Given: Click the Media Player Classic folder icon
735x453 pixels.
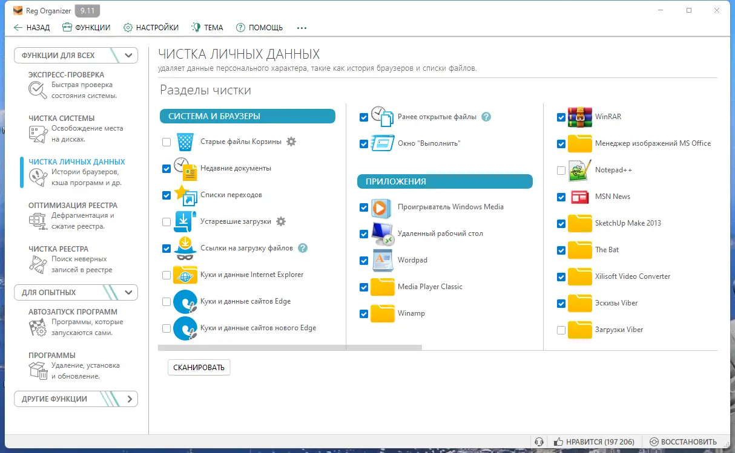Looking at the screenshot, I should (383, 287).
